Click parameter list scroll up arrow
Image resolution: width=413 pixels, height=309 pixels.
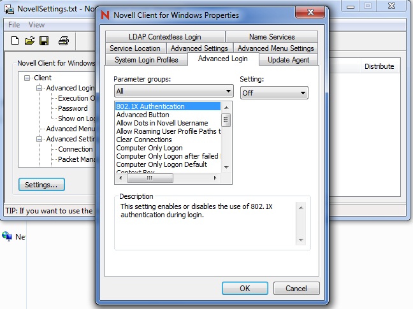coord(226,108)
